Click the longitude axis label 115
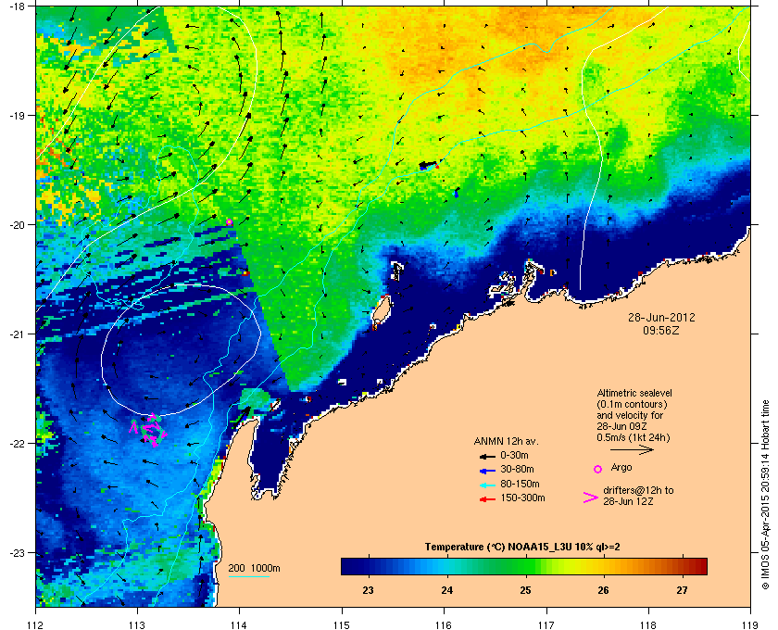The image size is (778, 630). [342, 624]
